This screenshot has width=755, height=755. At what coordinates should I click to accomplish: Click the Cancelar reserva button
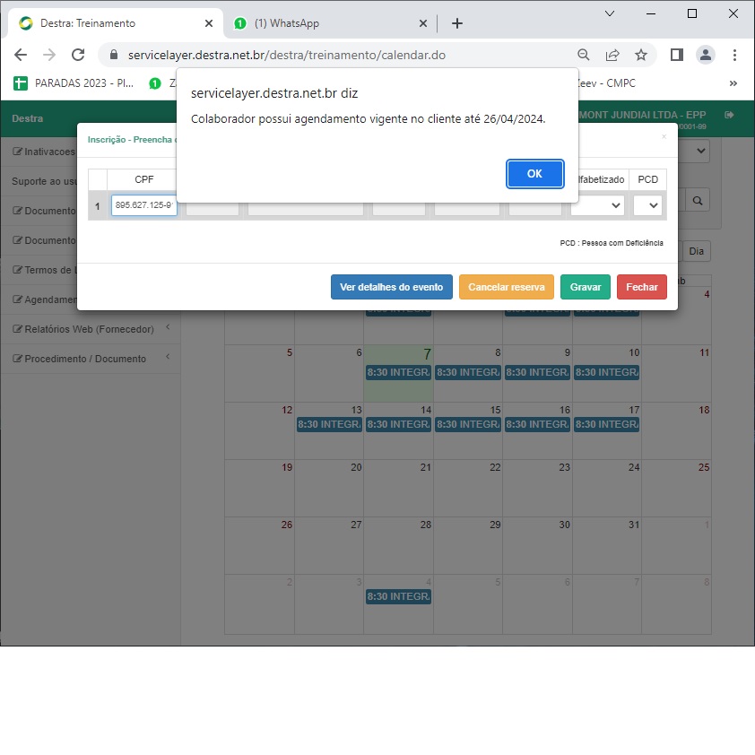click(506, 287)
